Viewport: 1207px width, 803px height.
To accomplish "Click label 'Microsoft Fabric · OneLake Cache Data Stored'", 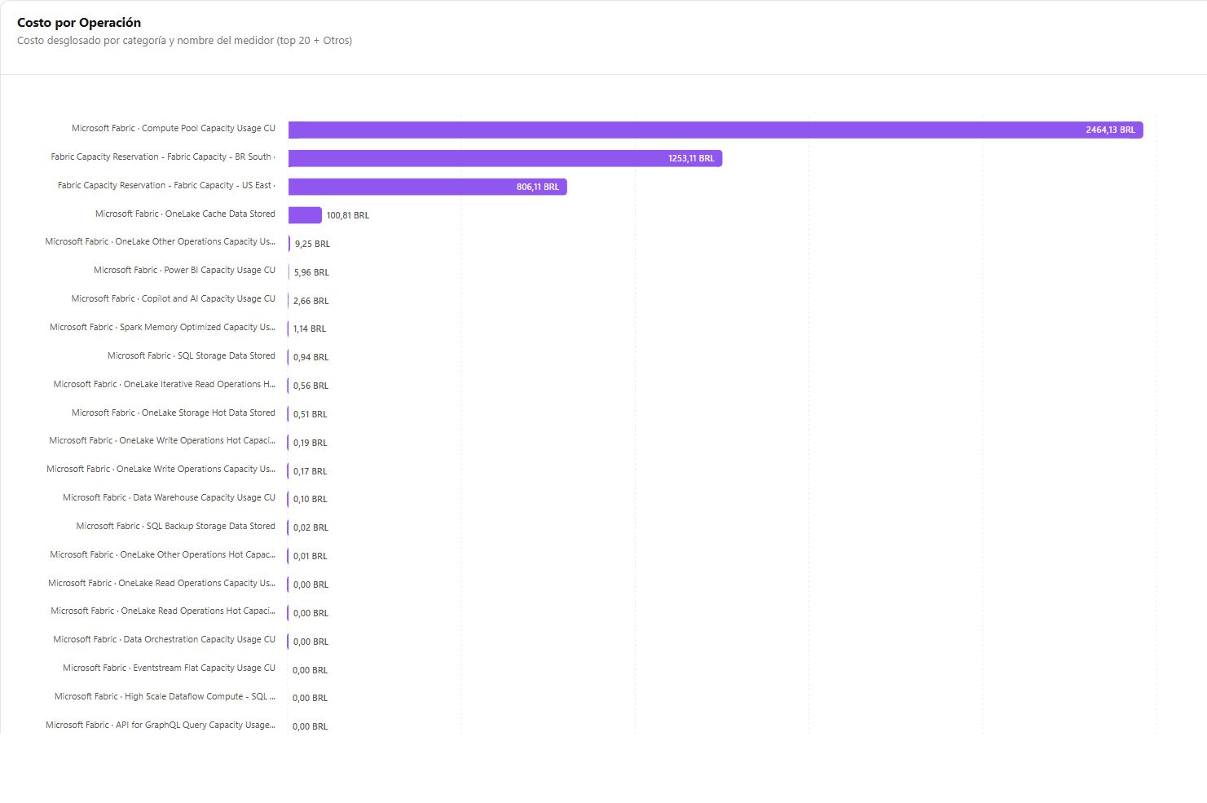I will point(185,214).
